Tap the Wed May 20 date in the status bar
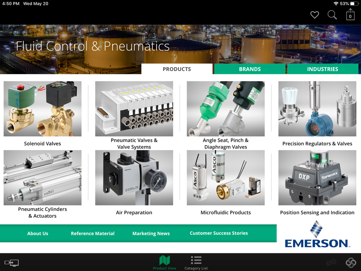Viewport: 361px width, 271px height. (x=36, y=4)
